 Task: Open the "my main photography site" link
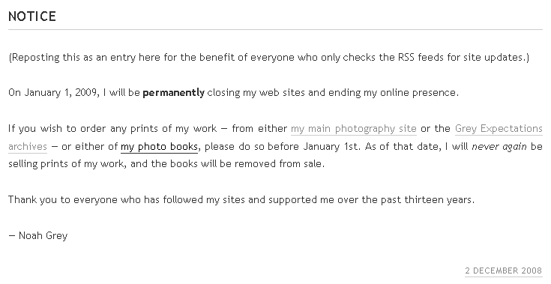[354, 129]
